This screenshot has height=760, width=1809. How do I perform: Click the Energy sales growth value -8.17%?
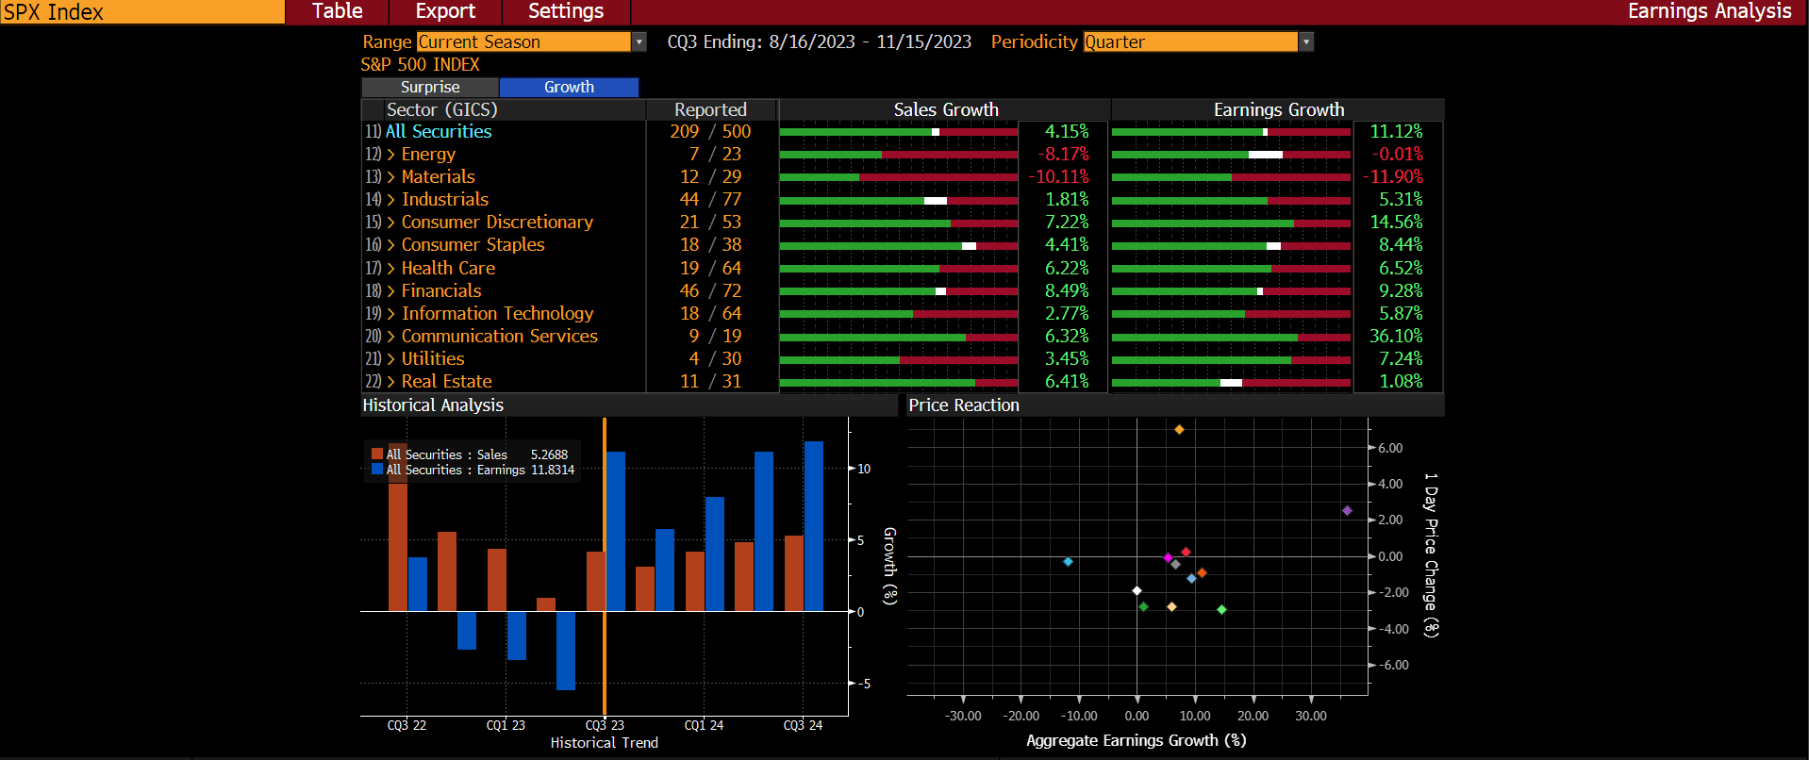[x=1064, y=154]
